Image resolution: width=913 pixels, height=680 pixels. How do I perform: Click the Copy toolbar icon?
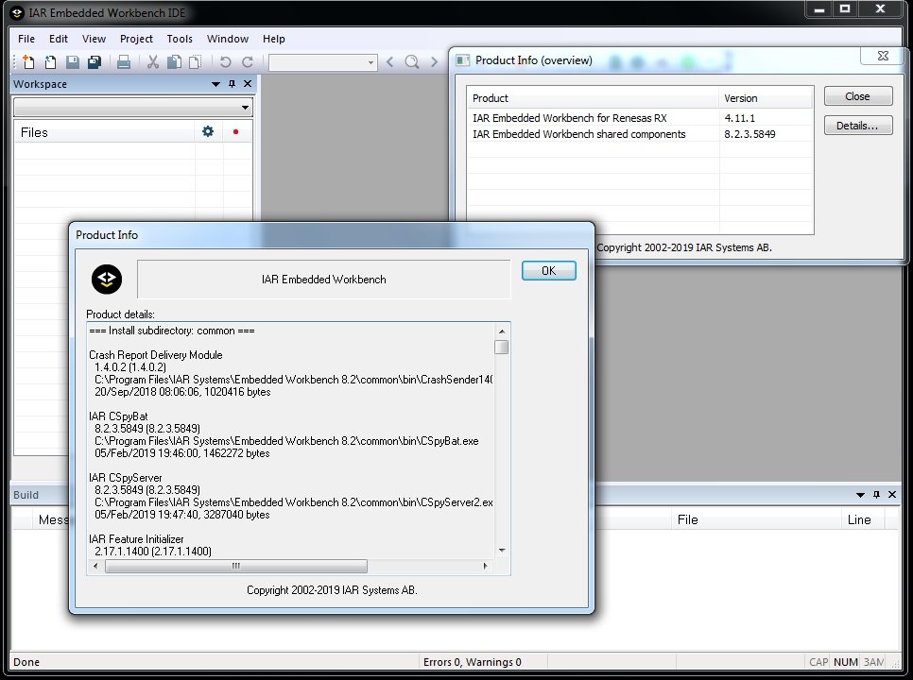pos(174,61)
